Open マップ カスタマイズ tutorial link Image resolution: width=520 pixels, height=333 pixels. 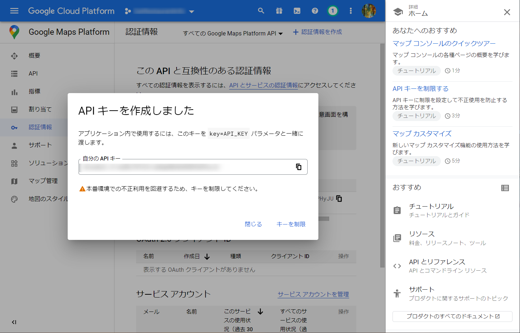click(x=422, y=134)
